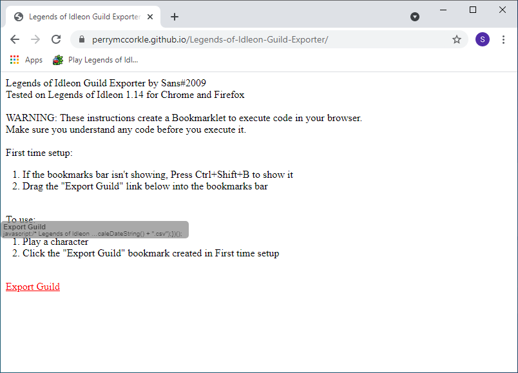Reload the current page

pyautogui.click(x=56, y=40)
